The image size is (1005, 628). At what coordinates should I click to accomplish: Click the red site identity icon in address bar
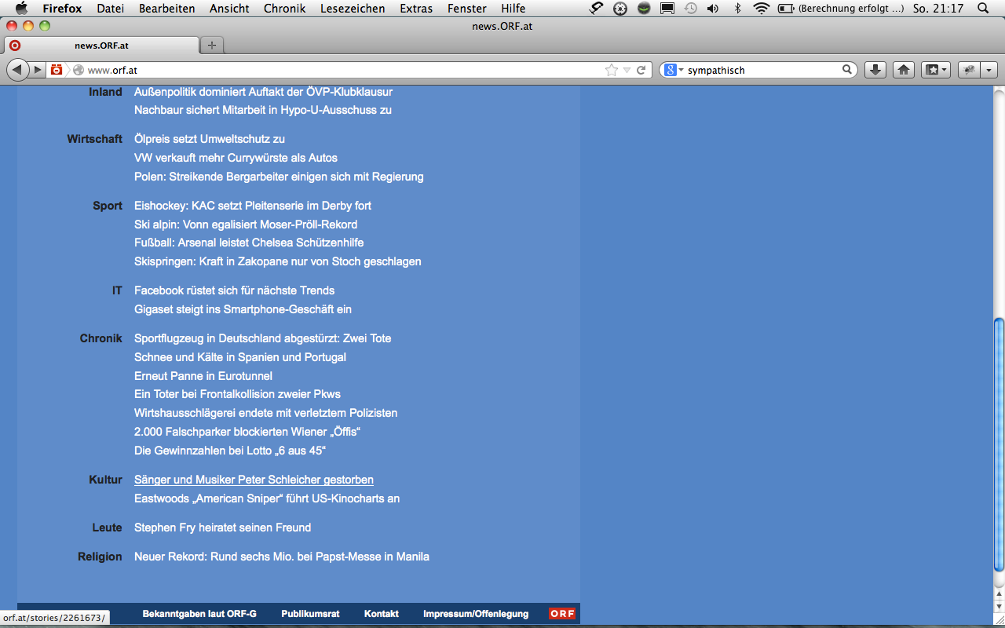[x=57, y=70]
